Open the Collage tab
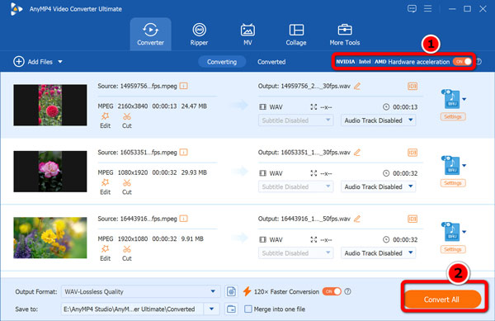 [296, 34]
